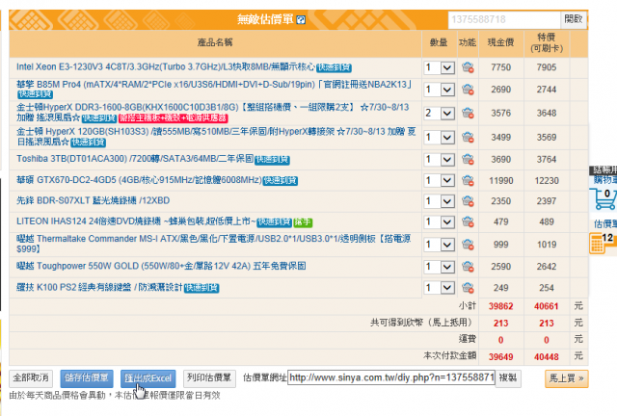Open Intel Xeon E3-1230V3 product link
The width and height of the screenshot is (617, 416).
point(166,66)
